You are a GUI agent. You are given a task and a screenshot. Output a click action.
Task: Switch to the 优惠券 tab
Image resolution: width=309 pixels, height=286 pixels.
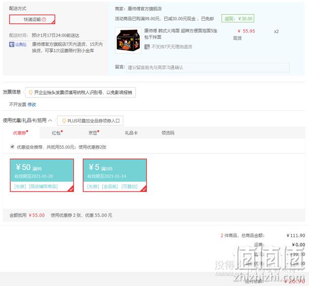(20, 133)
